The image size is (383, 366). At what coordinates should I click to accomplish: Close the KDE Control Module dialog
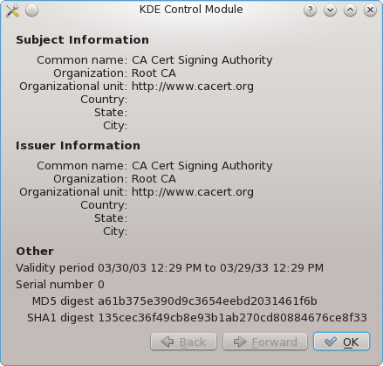click(x=370, y=10)
